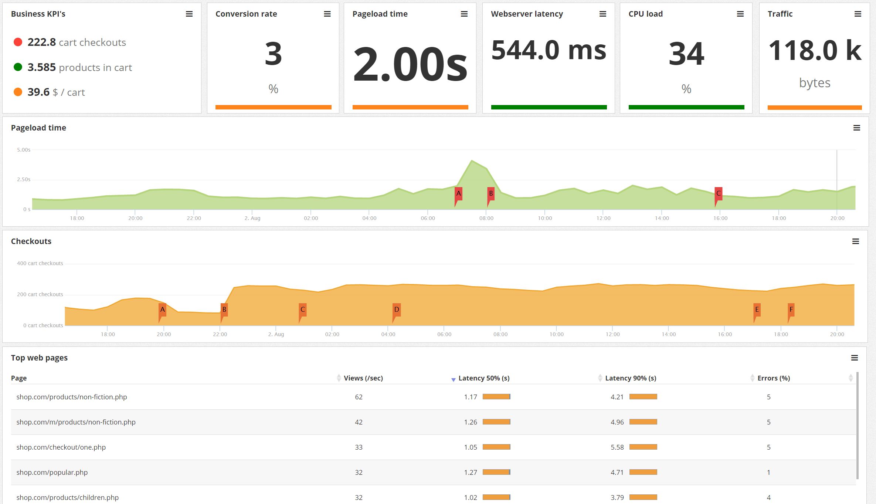This screenshot has height=504, width=876.
Task: Sort the Errors percentage column
Action: point(774,378)
